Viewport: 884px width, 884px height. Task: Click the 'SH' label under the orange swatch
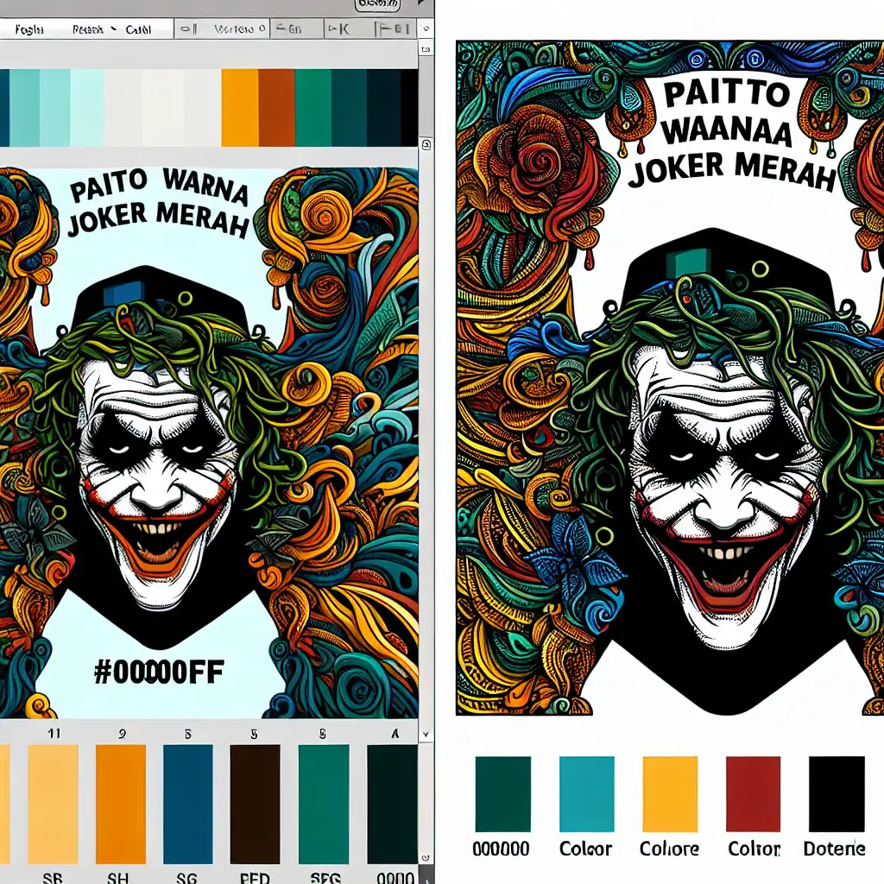click(x=117, y=878)
